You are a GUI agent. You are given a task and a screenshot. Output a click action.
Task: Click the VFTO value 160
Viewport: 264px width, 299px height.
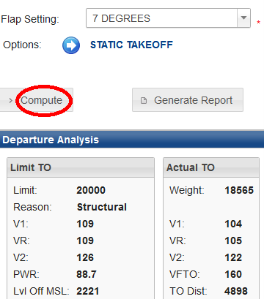coord(233,274)
